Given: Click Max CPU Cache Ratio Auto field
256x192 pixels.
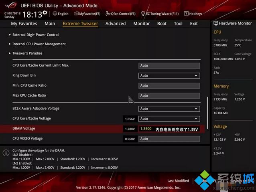Looking at the screenshot, I should [x=169, y=96].
